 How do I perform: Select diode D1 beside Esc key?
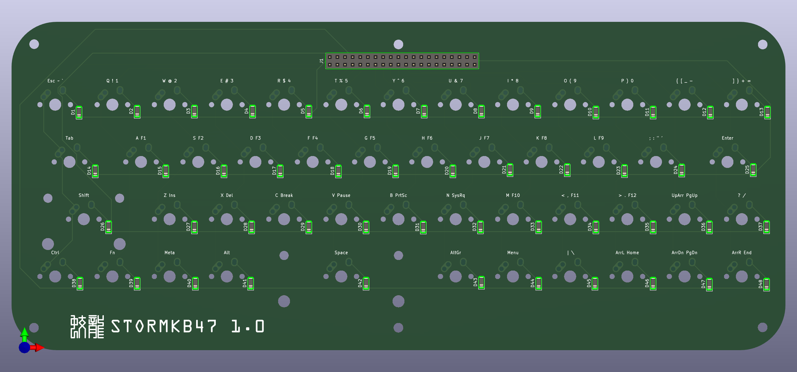(79, 112)
